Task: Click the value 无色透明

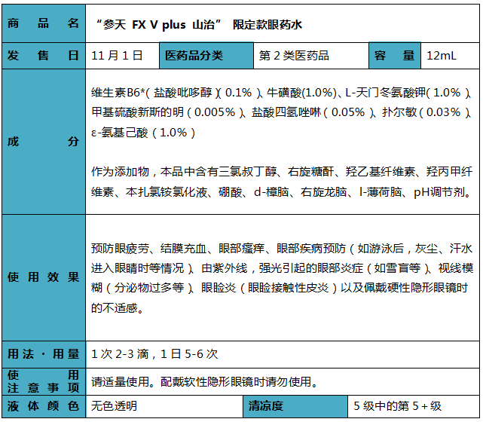Action: tap(114, 406)
